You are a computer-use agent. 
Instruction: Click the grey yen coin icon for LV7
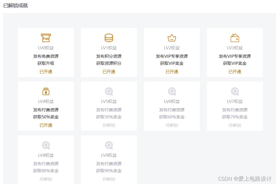(235, 91)
